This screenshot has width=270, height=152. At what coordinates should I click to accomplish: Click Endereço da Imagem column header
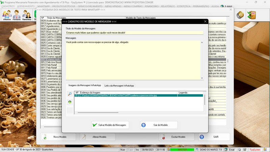[x=90, y=93]
